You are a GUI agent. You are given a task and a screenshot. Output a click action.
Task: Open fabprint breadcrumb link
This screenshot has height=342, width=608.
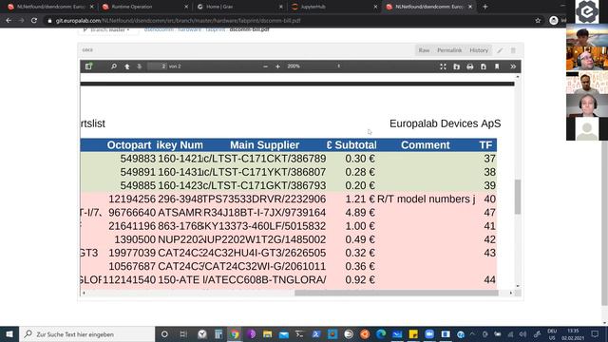coord(216,29)
